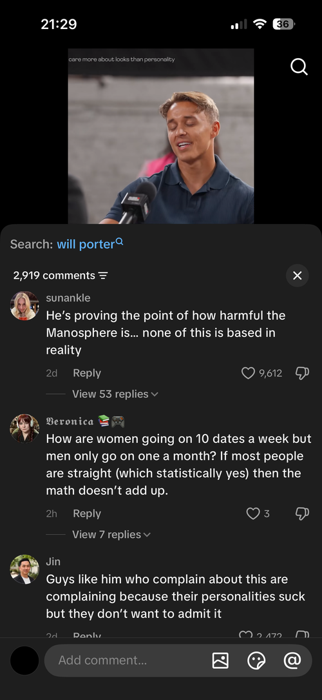Open the emoji sticker picker icon
This screenshot has height=700, width=322.
click(x=256, y=660)
